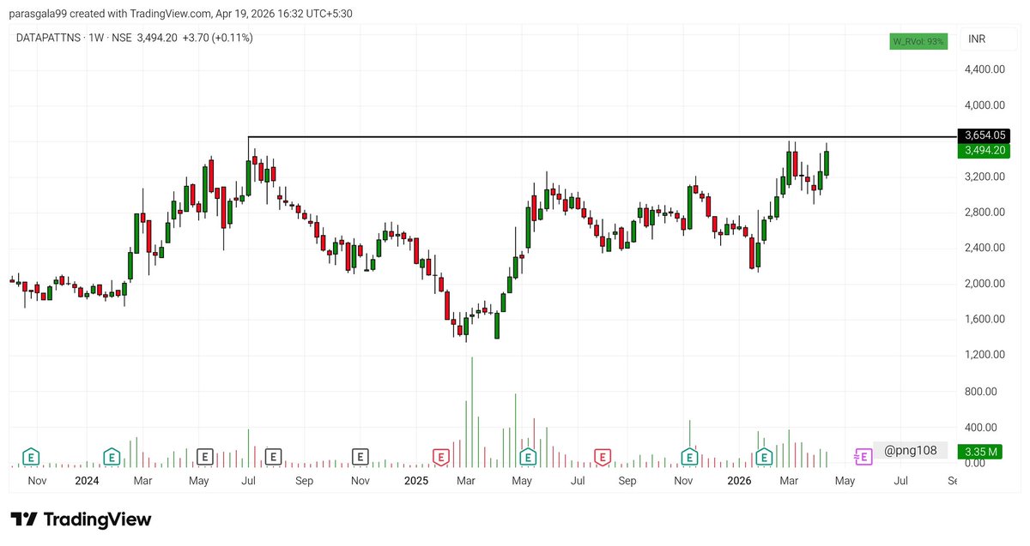Click the tallest volume bar at March 2025
This screenshot has width=1030, height=546.
472,411
